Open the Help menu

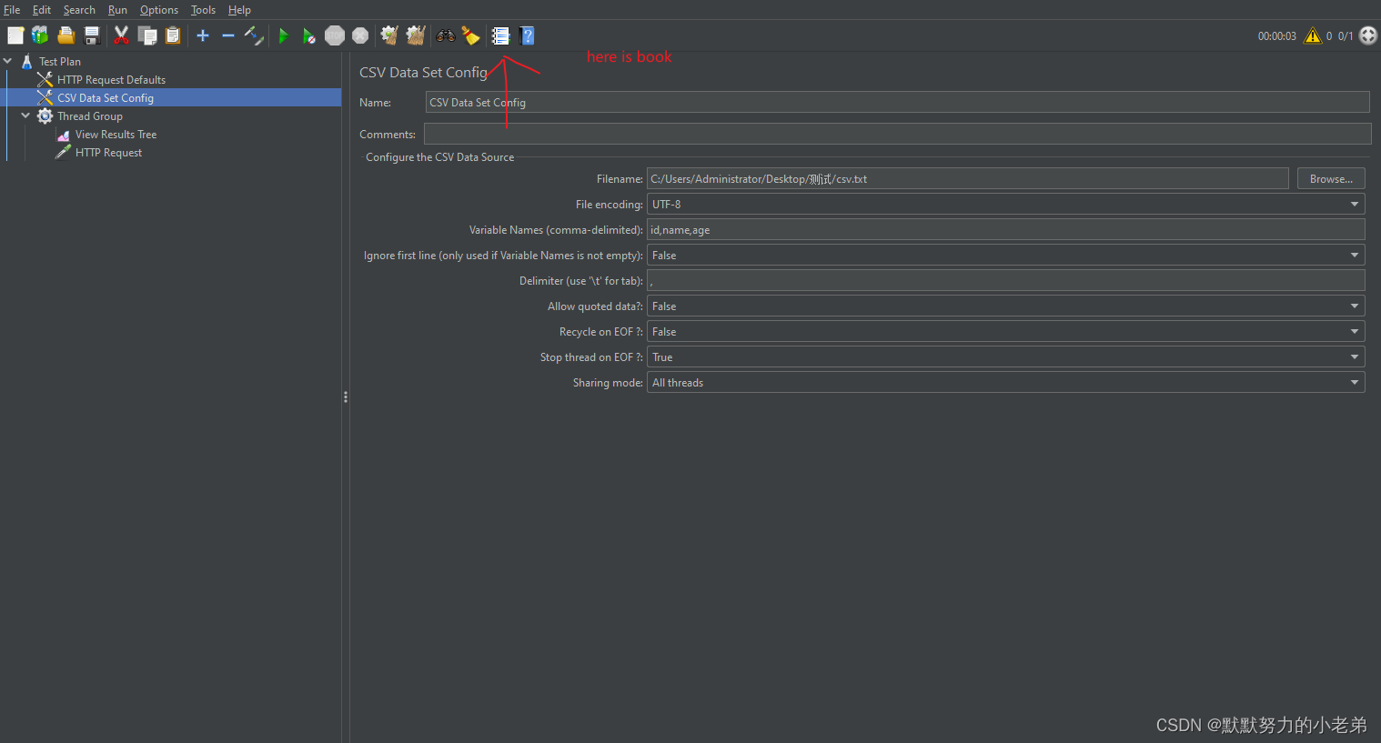coord(239,10)
